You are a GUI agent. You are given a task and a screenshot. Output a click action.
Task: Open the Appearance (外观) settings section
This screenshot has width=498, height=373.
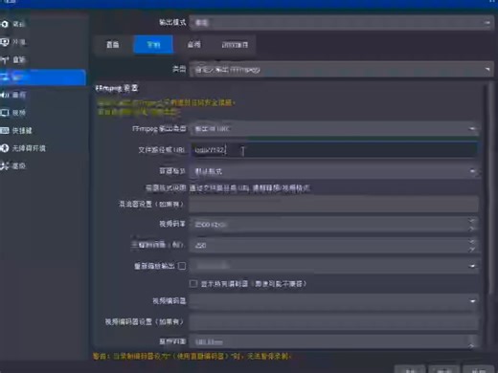click(14, 42)
